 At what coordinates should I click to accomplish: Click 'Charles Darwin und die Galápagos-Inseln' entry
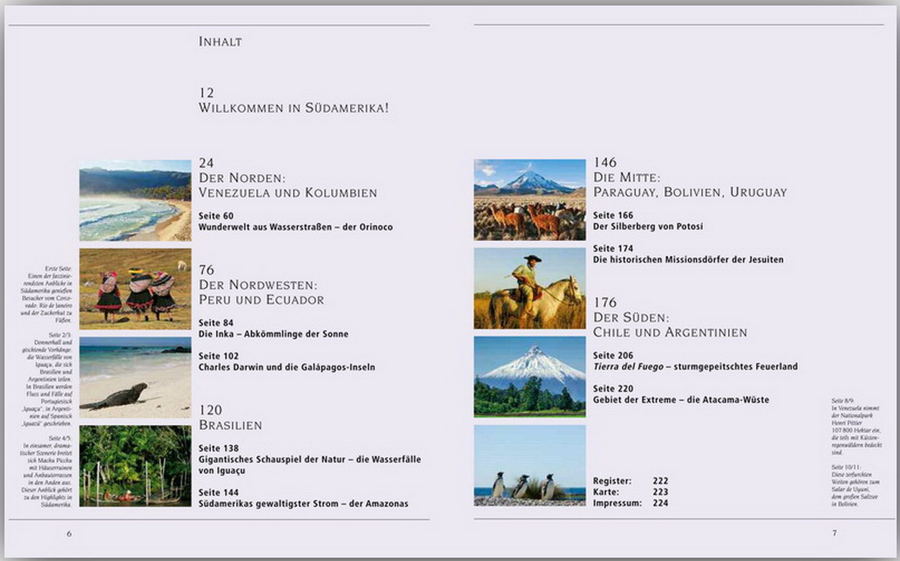click(x=287, y=367)
